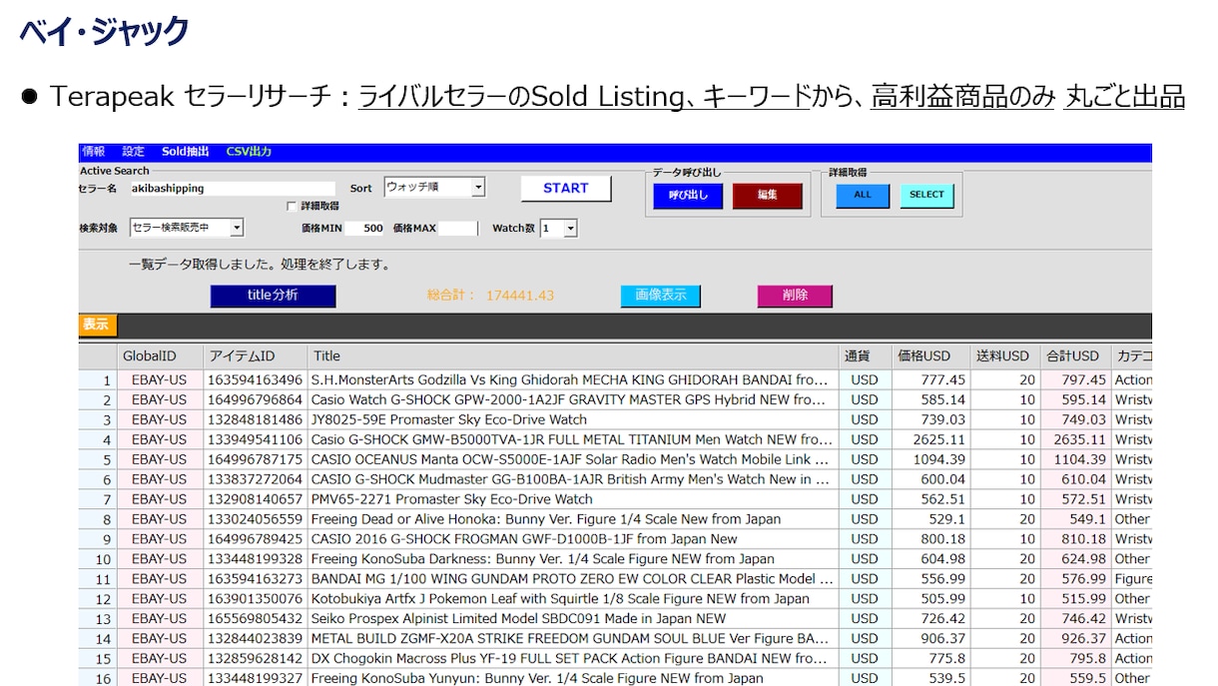The height and width of the screenshot is (686, 1218).
Task: Select PMV65-2271 Promaster Sky title
Action: (x=573, y=499)
